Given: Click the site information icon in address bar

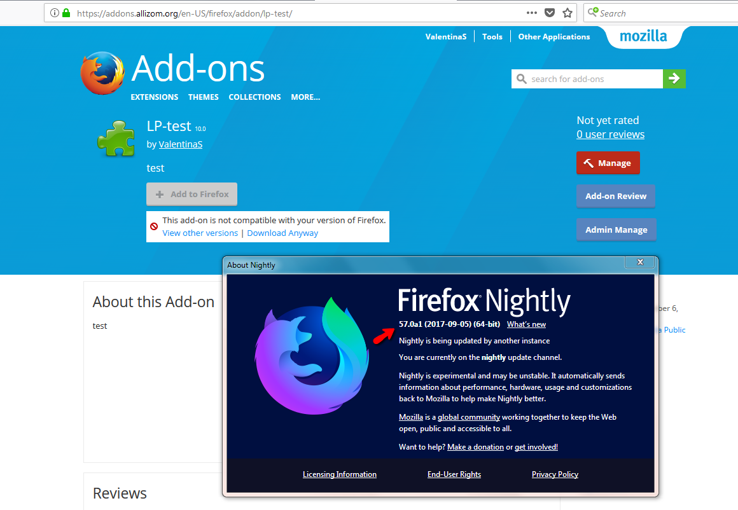Looking at the screenshot, I should (x=55, y=13).
